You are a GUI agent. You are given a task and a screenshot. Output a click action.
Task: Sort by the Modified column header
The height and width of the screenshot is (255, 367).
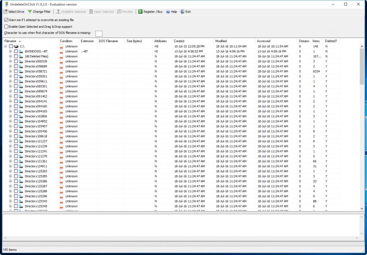(x=234, y=41)
